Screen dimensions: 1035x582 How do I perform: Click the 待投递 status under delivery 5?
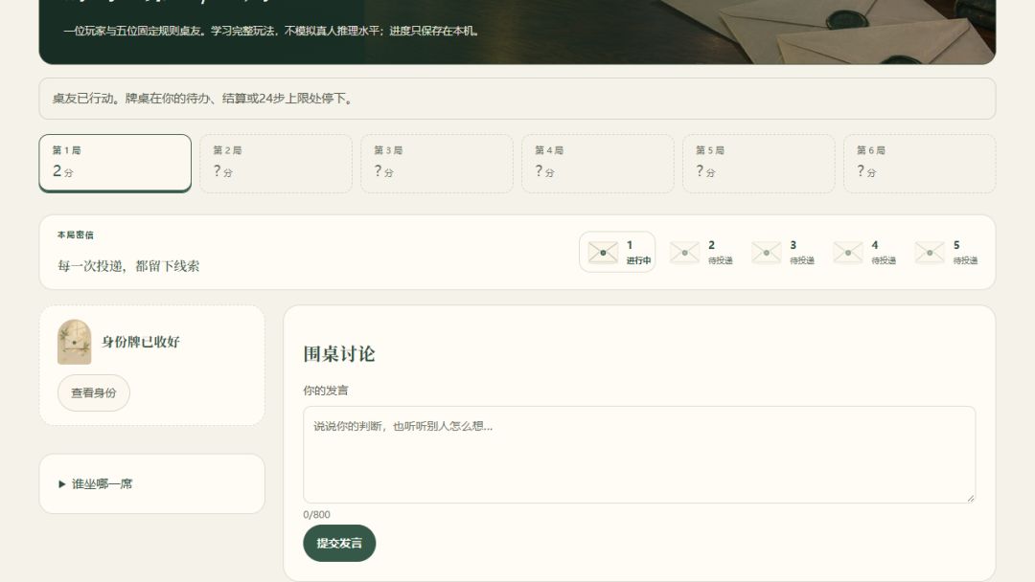pyautogui.click(x=965, y=260)
